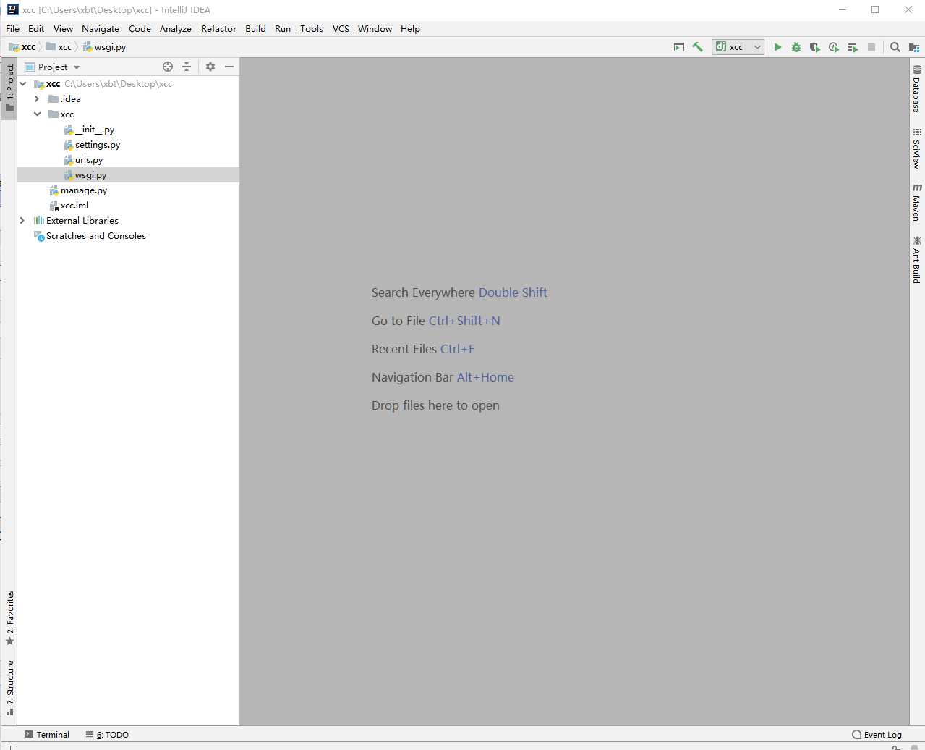
Task: Open the 2: Favorites side tab
Action: pyautogui.click(x=10, y=618)
